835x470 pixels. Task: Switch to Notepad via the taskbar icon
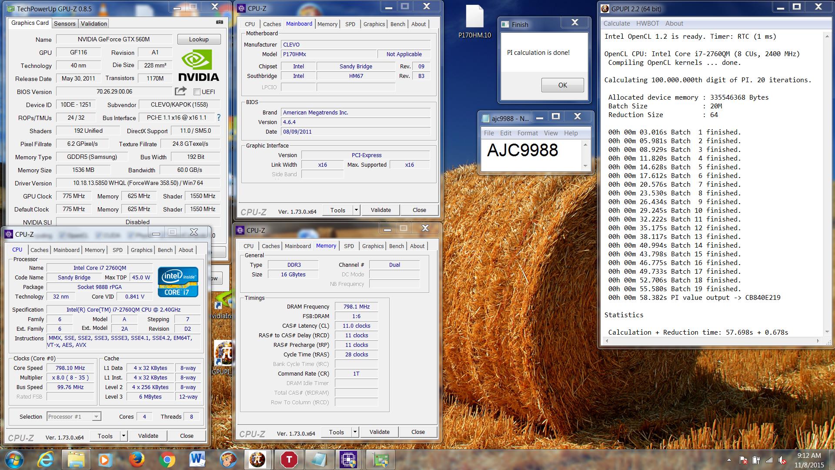[319, 460]
